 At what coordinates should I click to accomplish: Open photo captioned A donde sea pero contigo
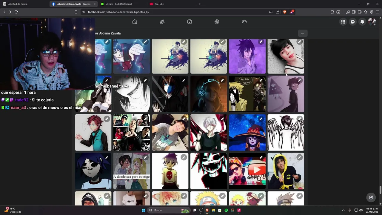132,171
